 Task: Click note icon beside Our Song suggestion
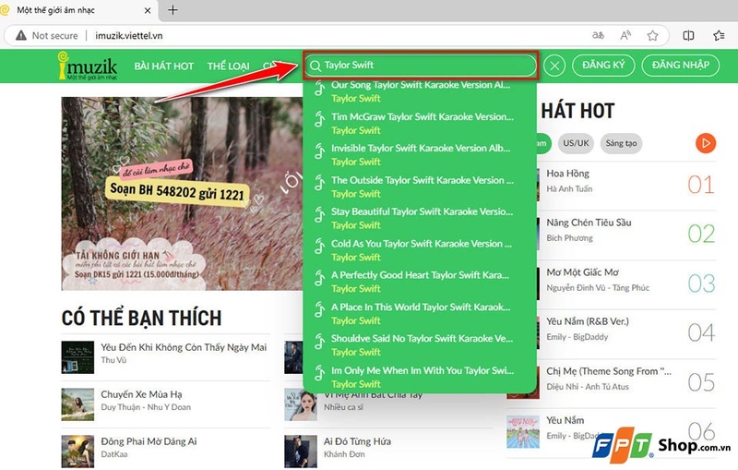(x=319, y=89)
